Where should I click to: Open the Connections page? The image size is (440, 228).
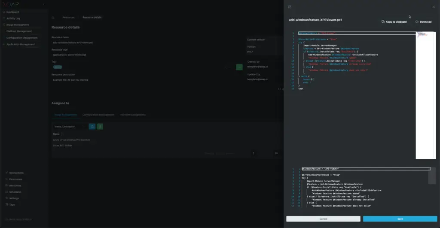coord(16,173)
